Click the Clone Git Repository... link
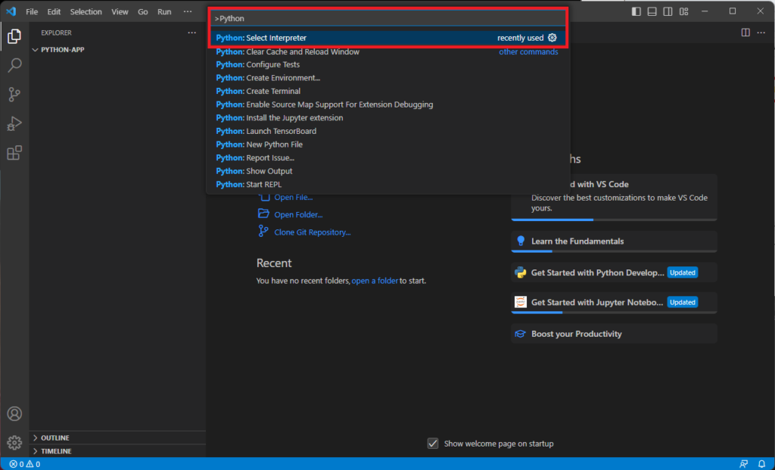 313,232
